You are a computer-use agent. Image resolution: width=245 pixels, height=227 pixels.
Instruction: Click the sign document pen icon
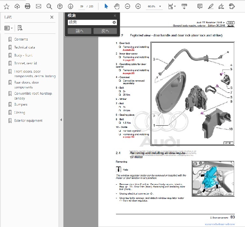(x=221, y=6)
